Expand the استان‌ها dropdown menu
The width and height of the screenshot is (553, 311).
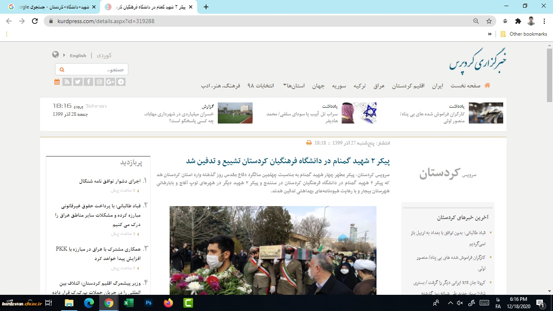pos(294,86)
